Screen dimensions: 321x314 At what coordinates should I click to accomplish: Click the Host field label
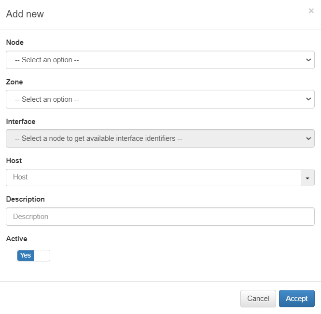14,161
